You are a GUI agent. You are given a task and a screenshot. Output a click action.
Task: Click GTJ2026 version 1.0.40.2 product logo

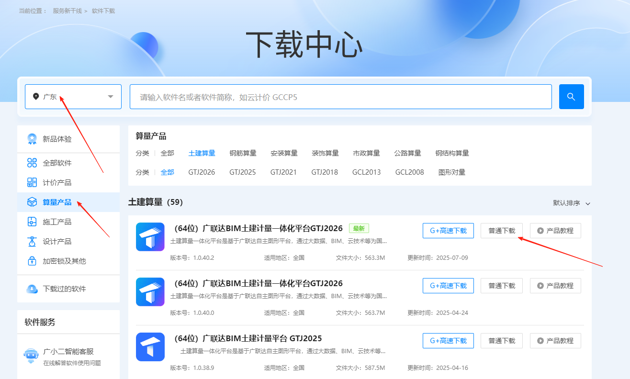click(x=150, y=237)
